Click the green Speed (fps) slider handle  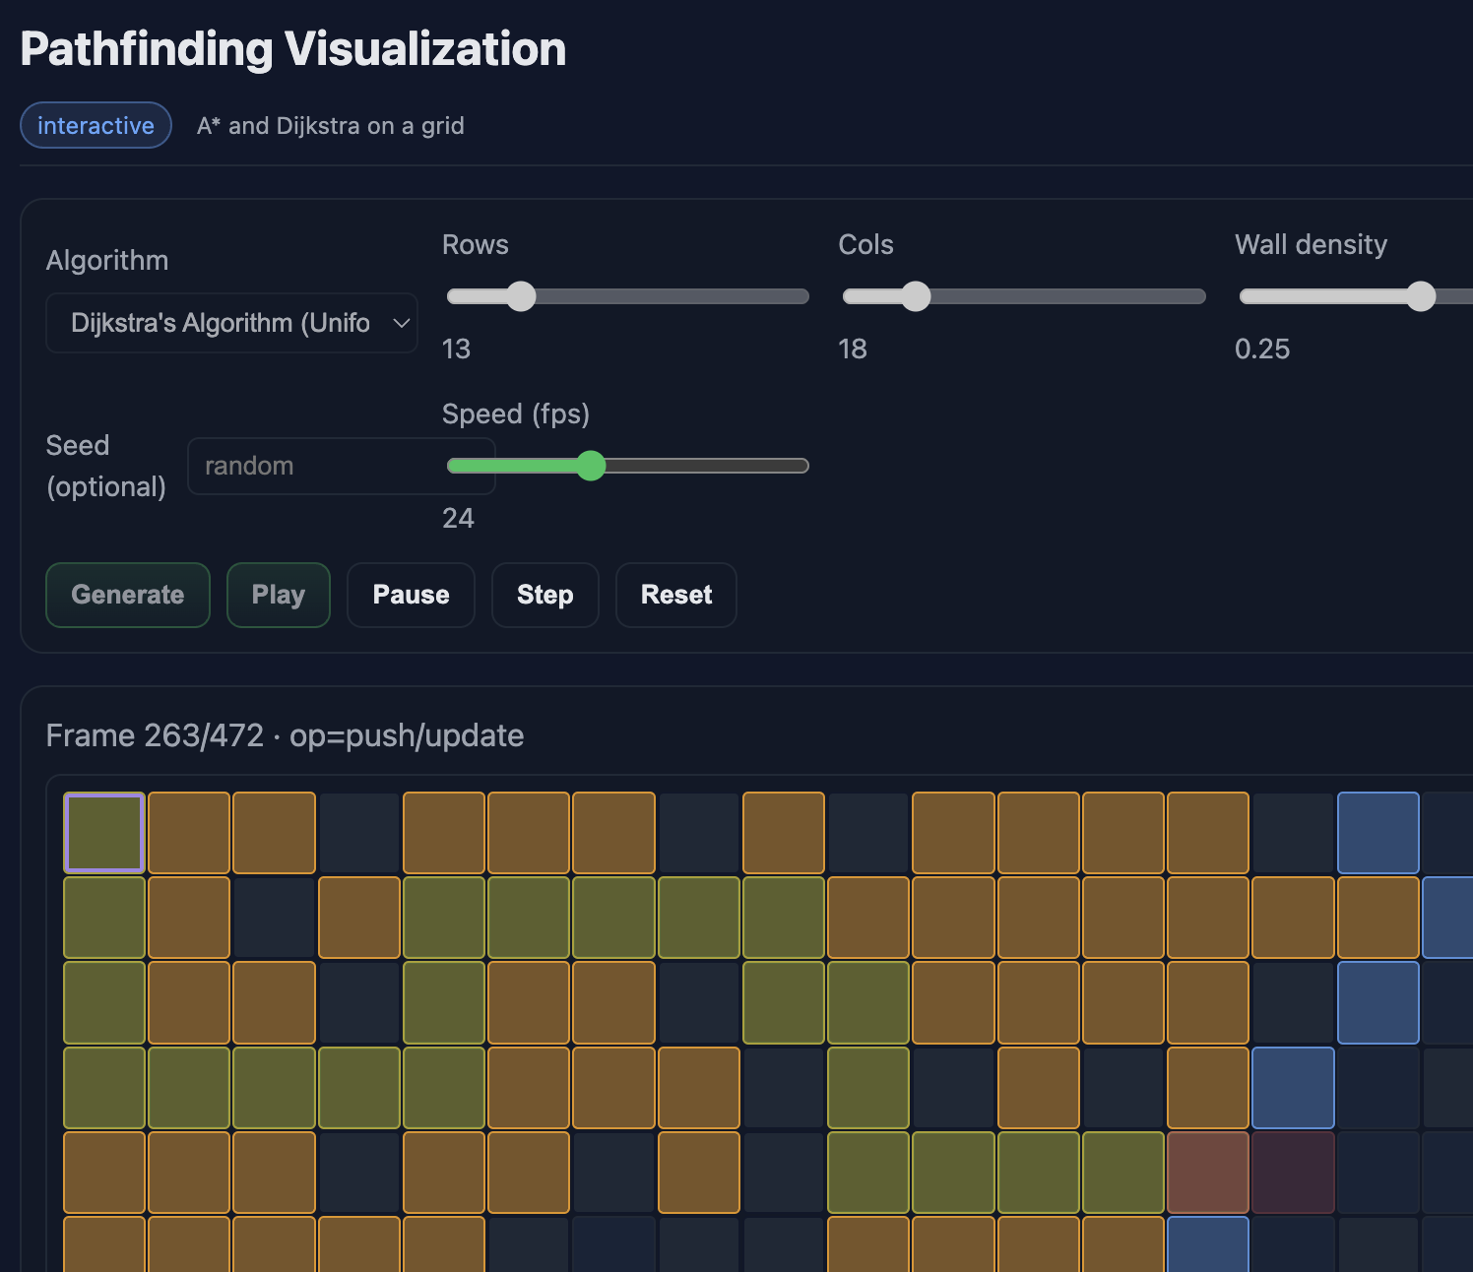coord(593,466)
